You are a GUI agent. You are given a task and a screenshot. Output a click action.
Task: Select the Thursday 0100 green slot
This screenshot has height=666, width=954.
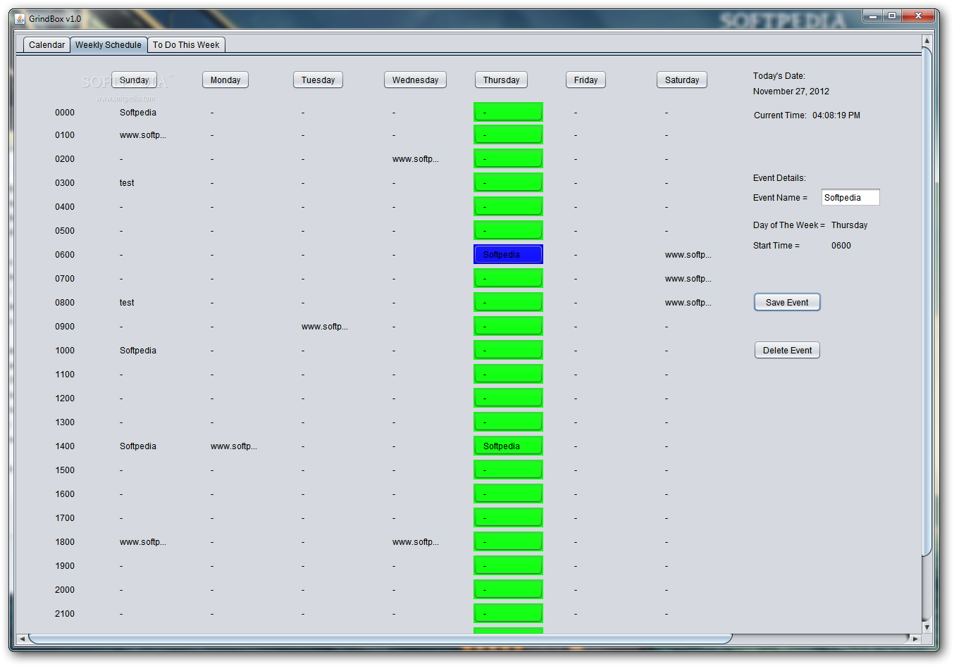pyautogui.click(x=508, y=135)
